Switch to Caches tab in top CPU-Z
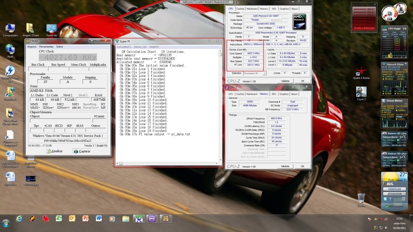 point(240,9)
